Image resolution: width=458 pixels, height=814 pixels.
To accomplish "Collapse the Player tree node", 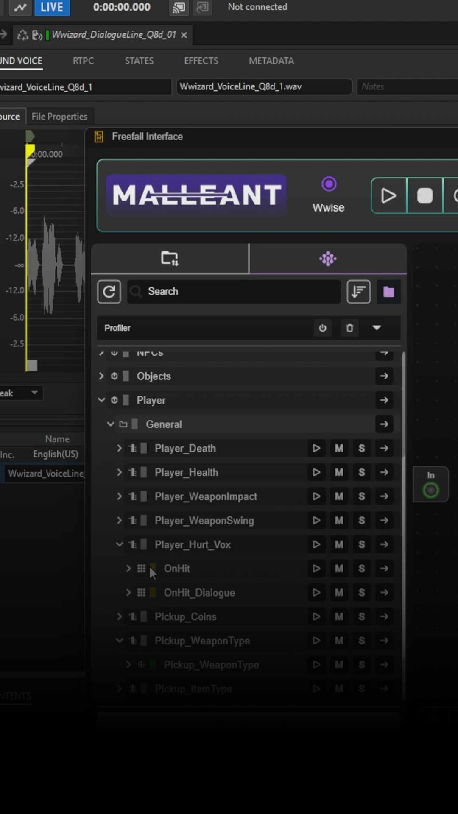I will click(x=101, y=400).
